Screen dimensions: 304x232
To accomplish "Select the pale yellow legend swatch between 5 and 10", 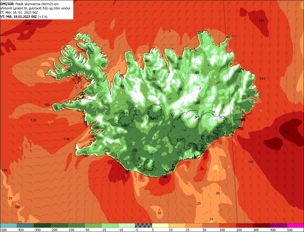I will 160,225.
